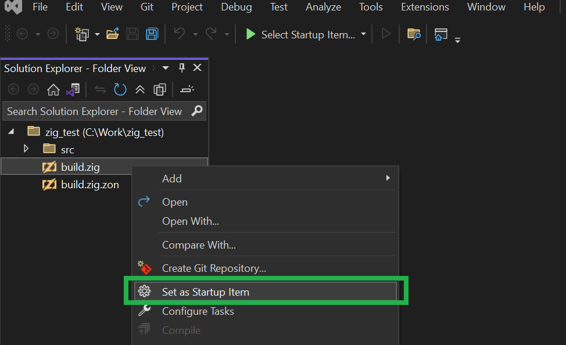Choose Set as Startup Item
Image resolution: width=566 pixels, height=345 pixels.
coord(206,292)
